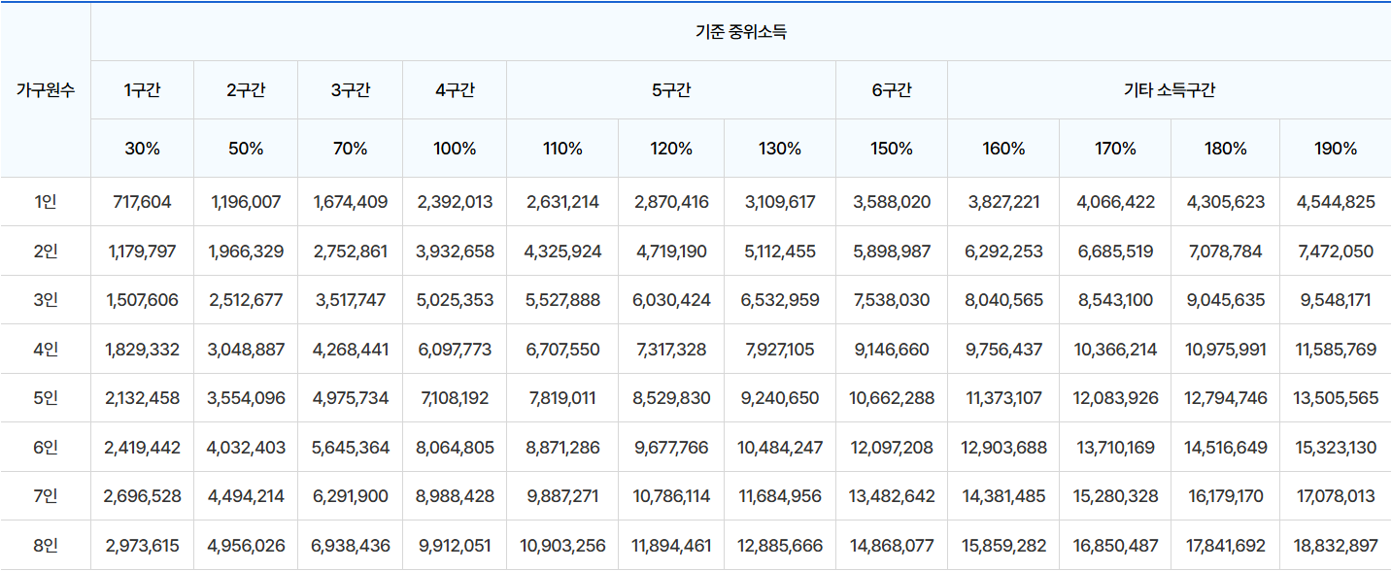Click the 4인 row label
The image size is (1392, 571).
coord(46,350)
